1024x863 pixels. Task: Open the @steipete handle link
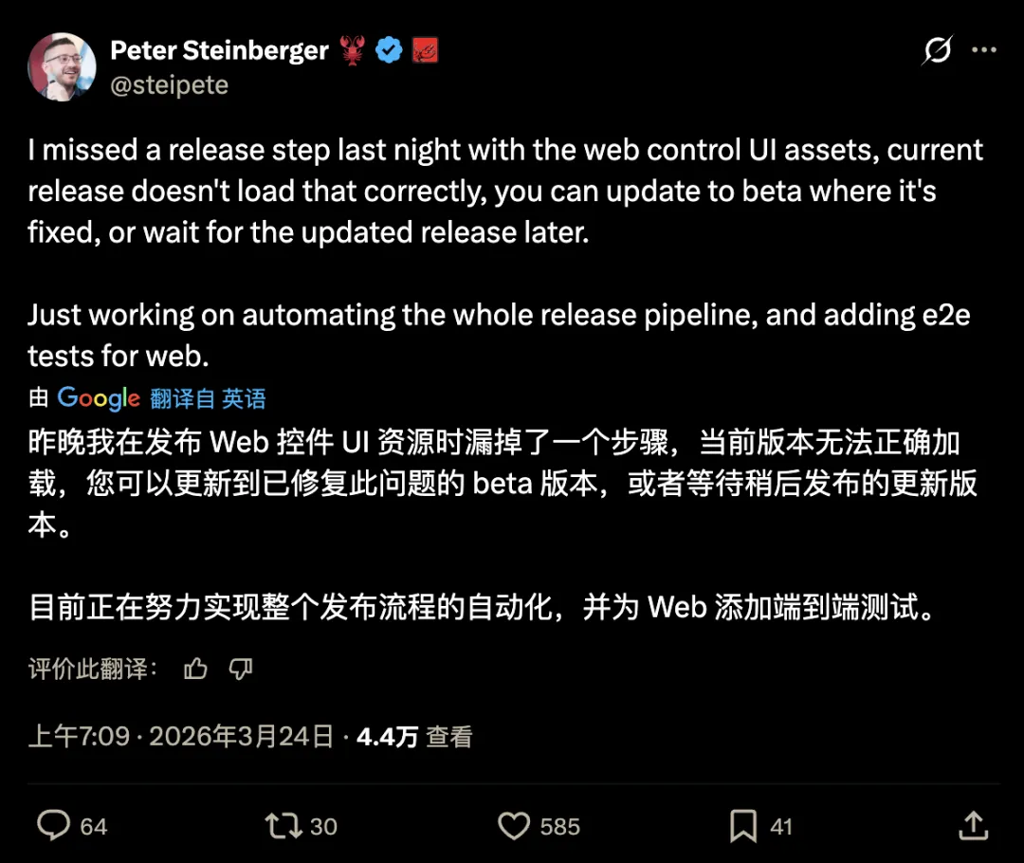pos(169,85)
